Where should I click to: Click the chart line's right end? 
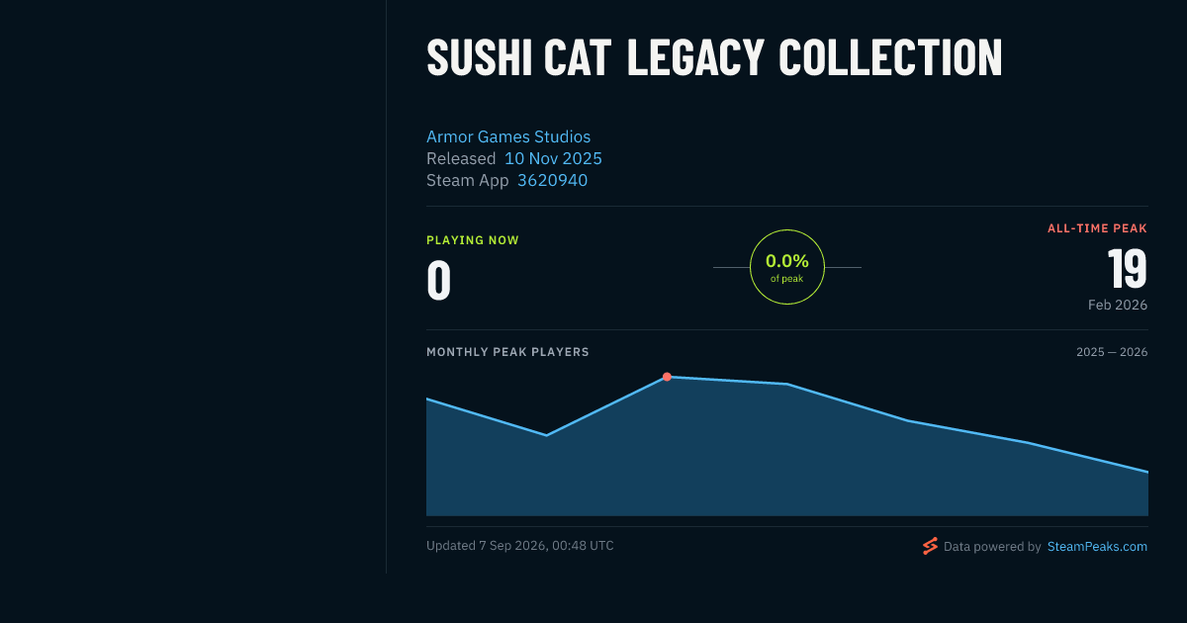(x=1147, y=472)
